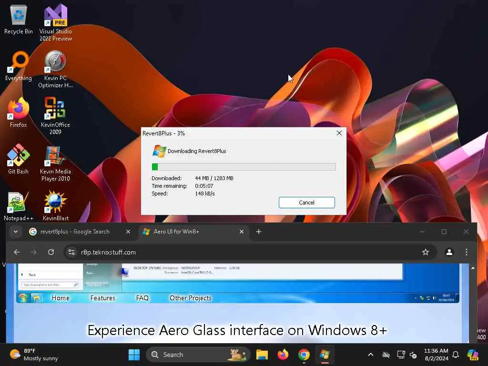Launch the Git Bash shortcut
The width and height of the screenshot is (488, 366).
(x=19, y=159)
